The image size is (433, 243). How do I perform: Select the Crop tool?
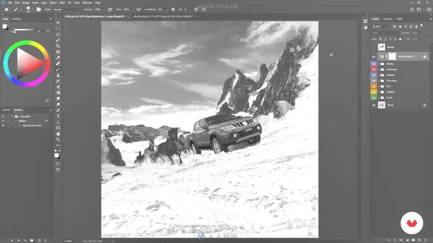point(58,46)
